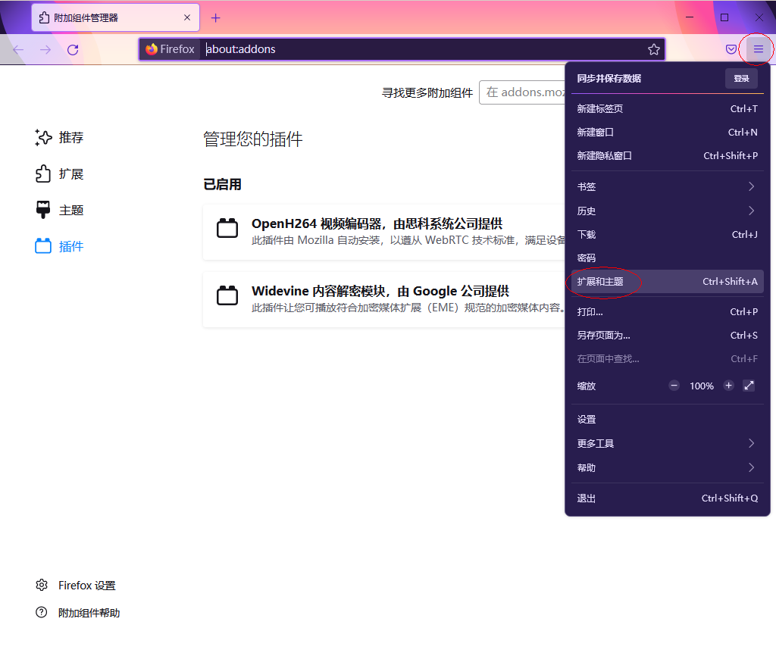Click the 插件 plugin icon in sidebar
The height and width of the screenshot is (653, 776).
point(43,246)
